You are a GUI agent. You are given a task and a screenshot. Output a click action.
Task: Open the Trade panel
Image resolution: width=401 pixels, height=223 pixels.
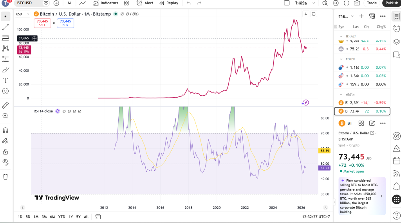(x=372, y=3)
